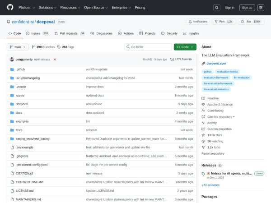Click the tag icon beside 282 Tags
271x203 pixels.
pos(59,47)
